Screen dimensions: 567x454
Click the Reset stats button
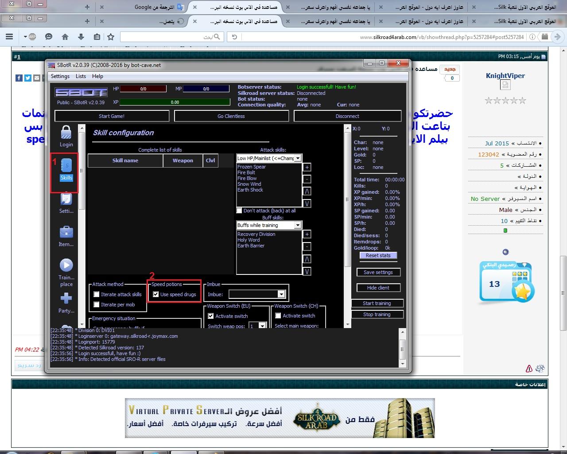pos(378,255)
